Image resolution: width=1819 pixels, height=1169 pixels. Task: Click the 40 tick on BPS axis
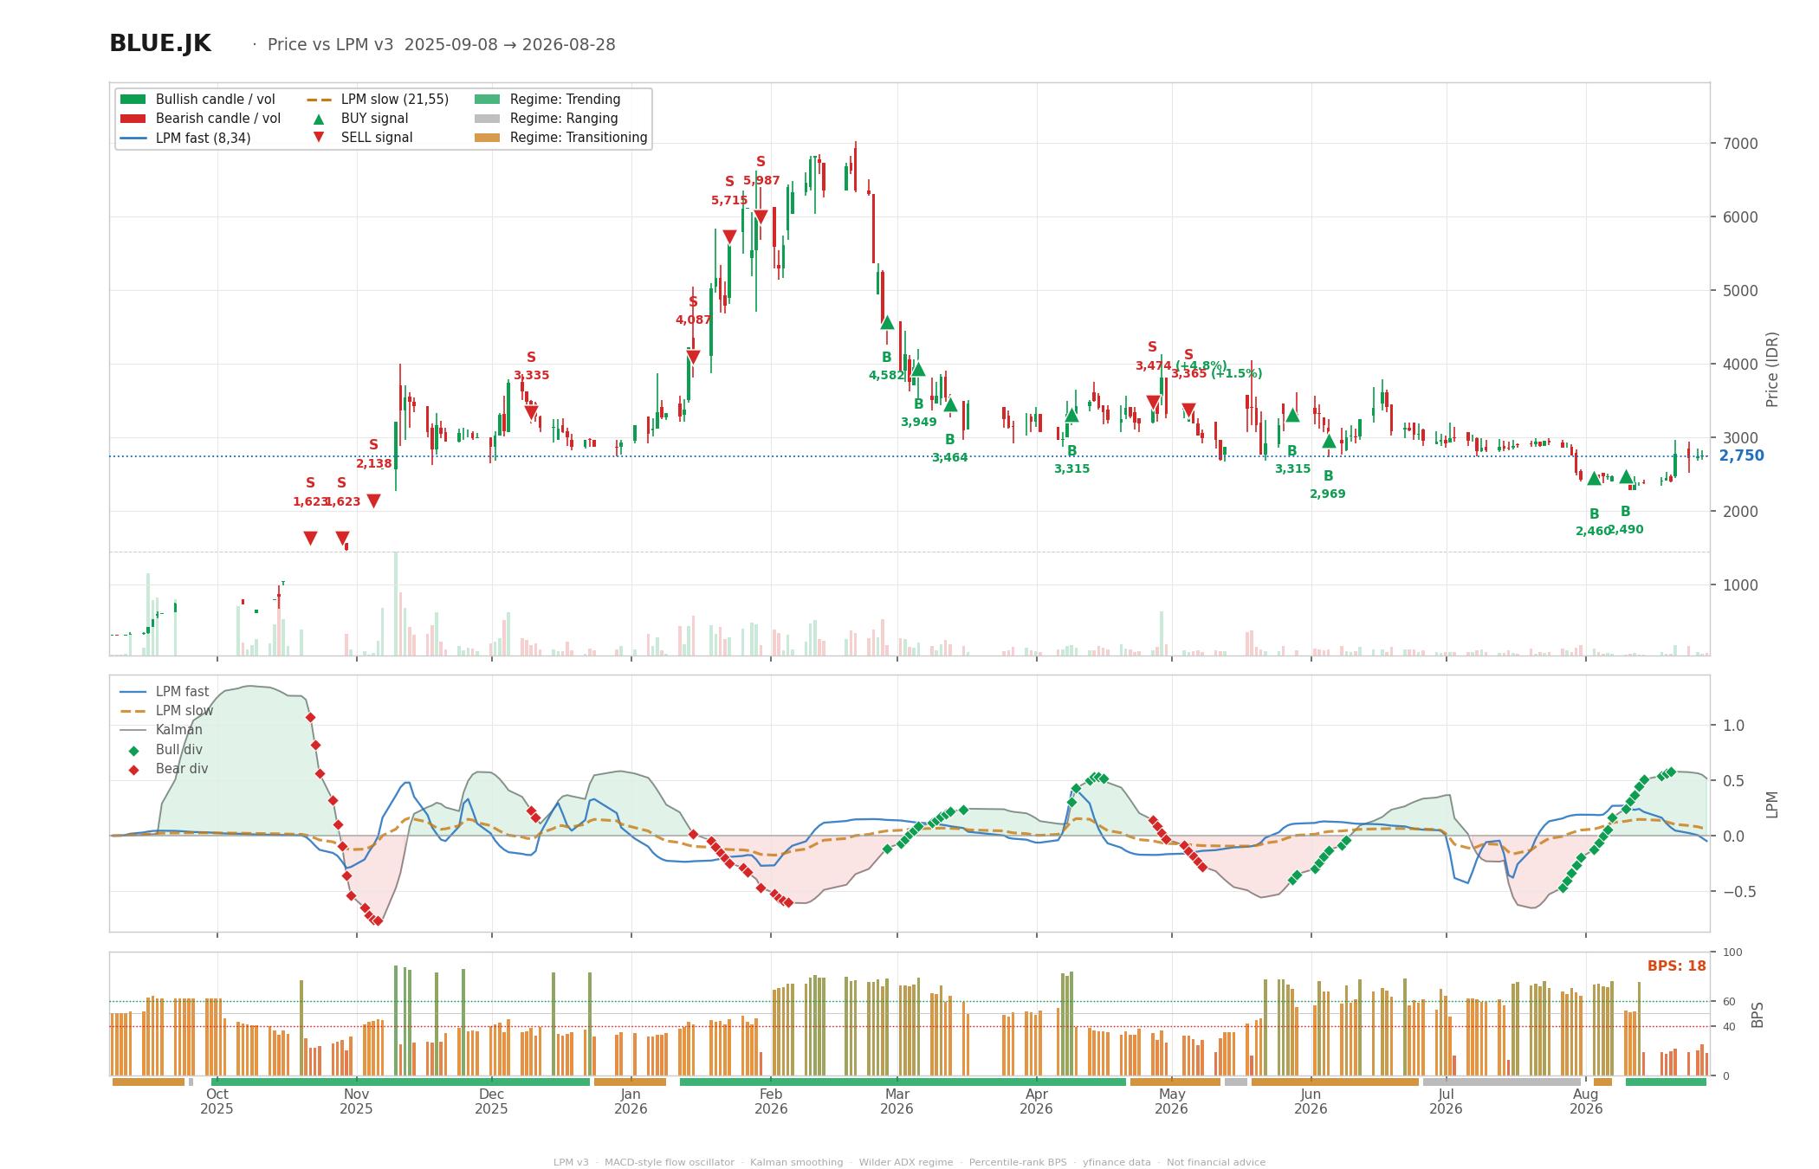tap(1729, 1027)
